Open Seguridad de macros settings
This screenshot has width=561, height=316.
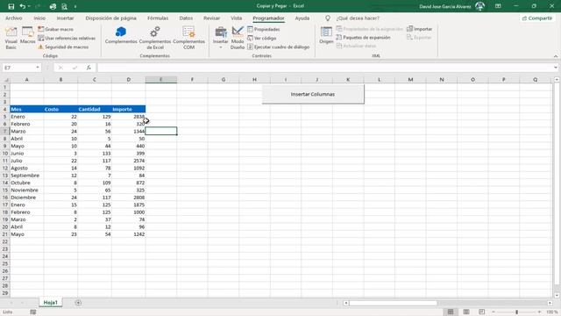click(63, 47)
